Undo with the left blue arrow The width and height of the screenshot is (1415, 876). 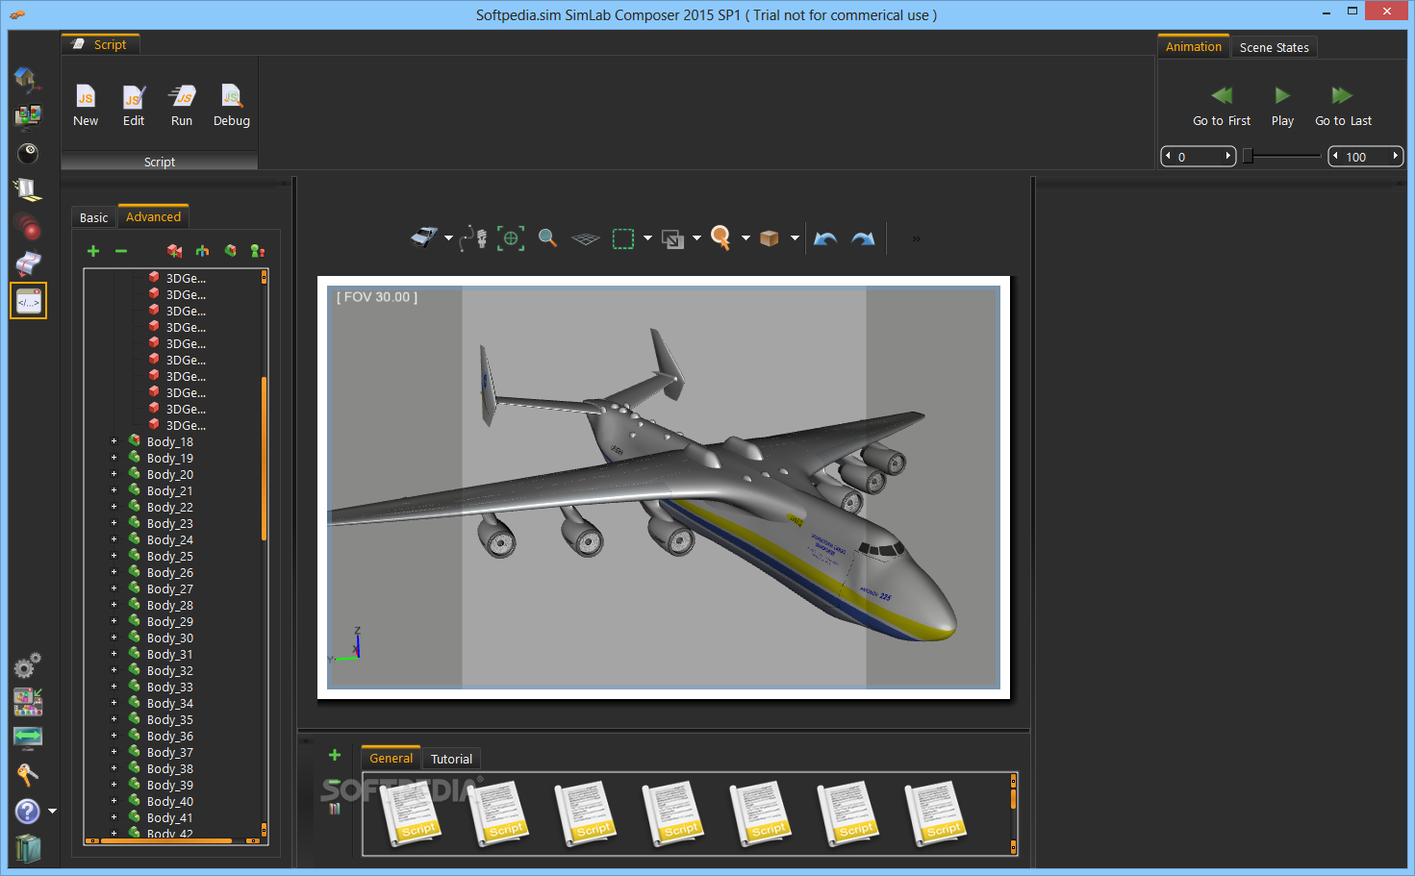point(825,238)
